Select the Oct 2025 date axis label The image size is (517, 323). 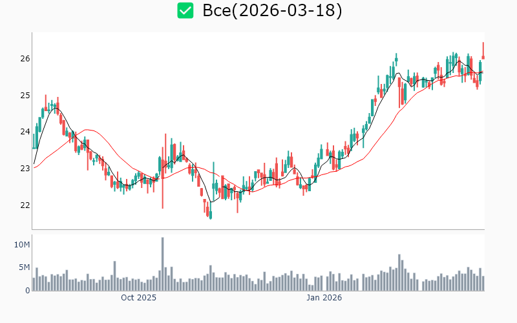point(139,298)
